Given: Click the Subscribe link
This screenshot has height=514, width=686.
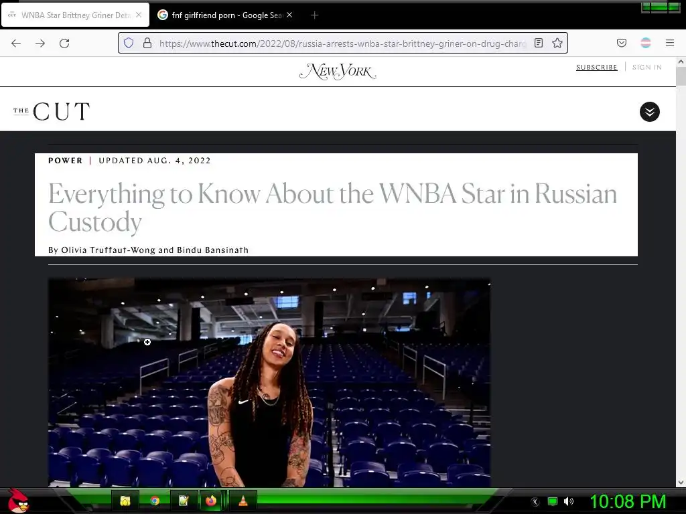Looking at the screenshot, I should (596, 68).
